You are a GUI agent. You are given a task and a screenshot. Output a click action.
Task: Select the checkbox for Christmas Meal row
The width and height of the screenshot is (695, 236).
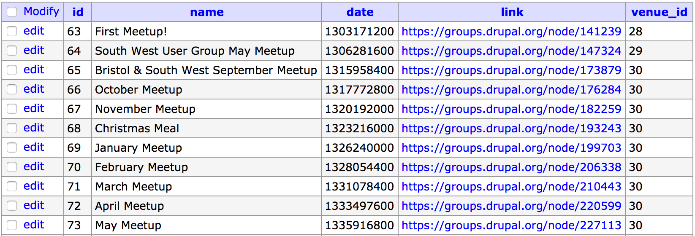click(12, 128)
